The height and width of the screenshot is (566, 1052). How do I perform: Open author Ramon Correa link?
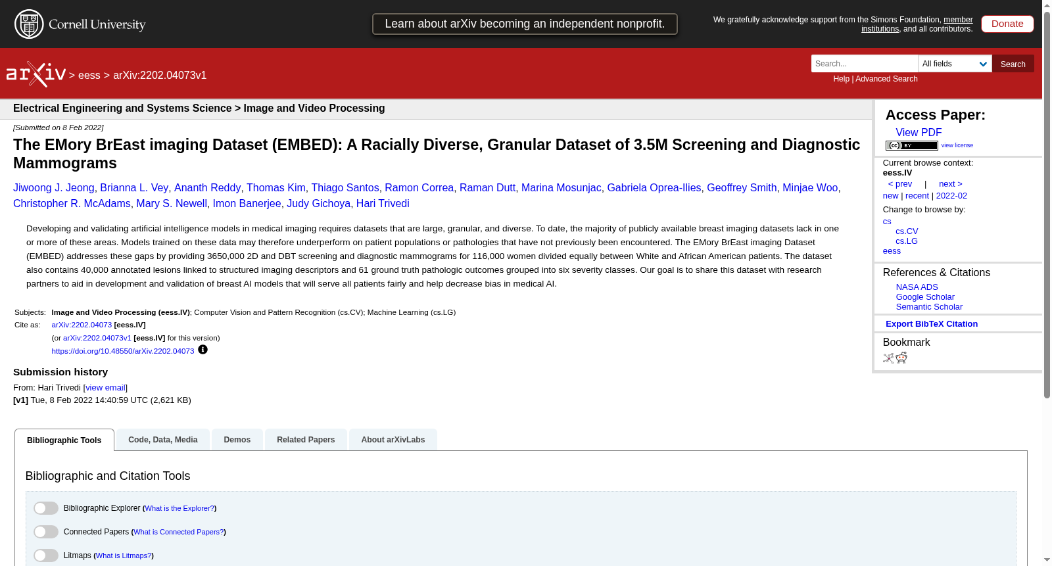[x=419, y=188]
